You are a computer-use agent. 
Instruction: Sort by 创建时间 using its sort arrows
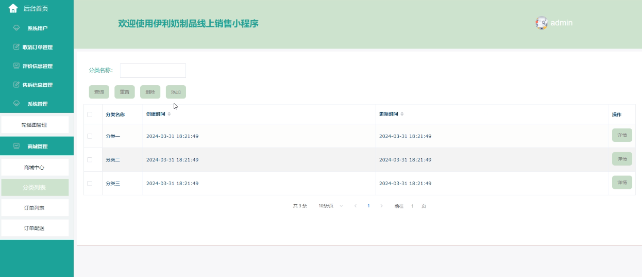pyautogui.click(x=169, y=114)
